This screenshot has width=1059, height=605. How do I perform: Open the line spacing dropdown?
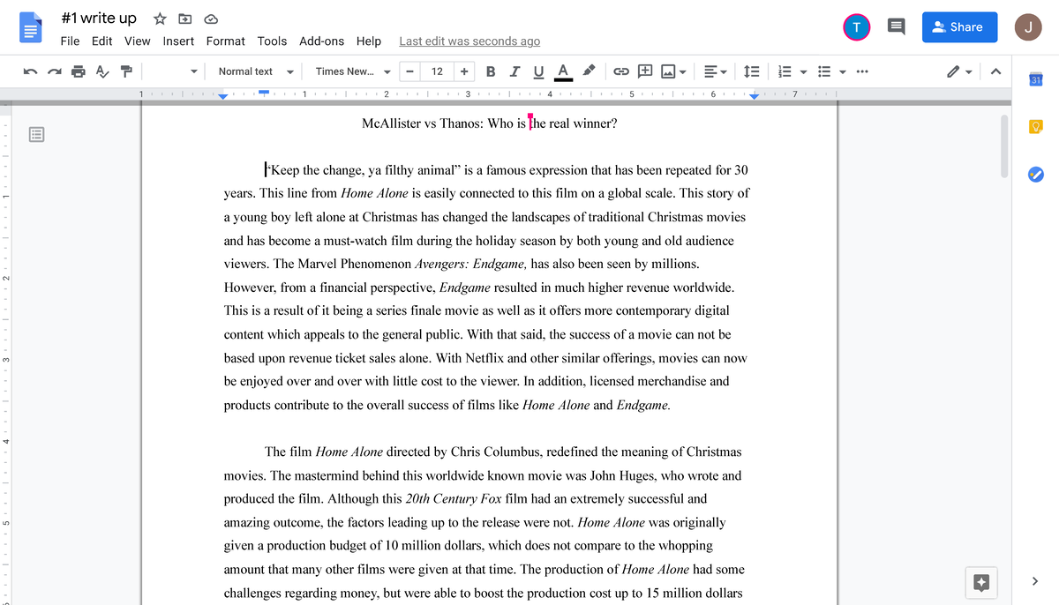[x=752, y=71]
